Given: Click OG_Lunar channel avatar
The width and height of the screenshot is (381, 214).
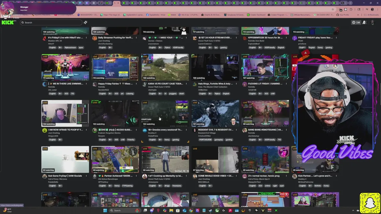Looking at the screenshot, I should click(44, 84).
